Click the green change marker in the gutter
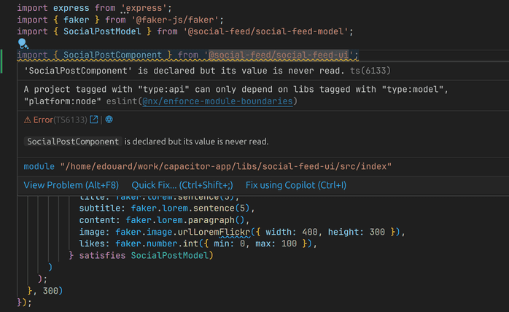This screenshot has height=312, width=509. coord(2,61)
